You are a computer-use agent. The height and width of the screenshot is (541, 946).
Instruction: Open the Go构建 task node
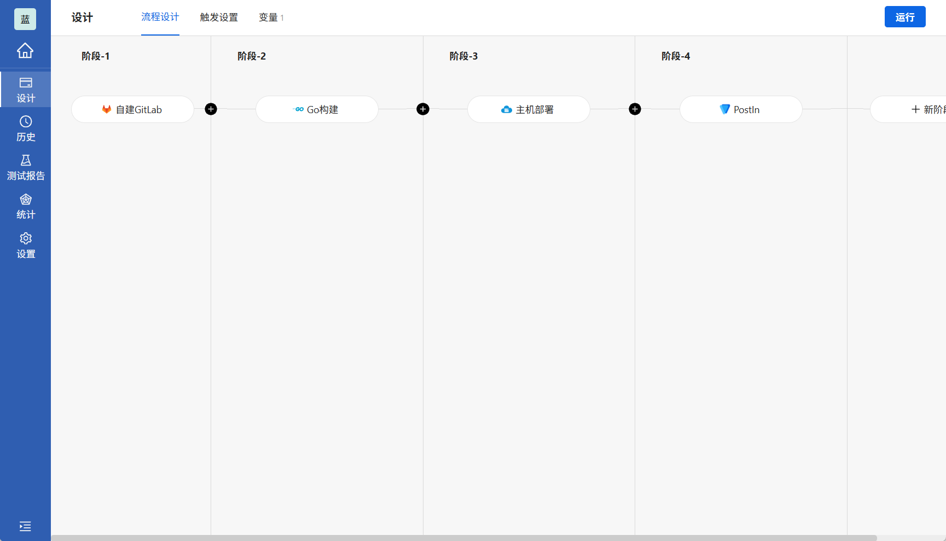point(317,109)
